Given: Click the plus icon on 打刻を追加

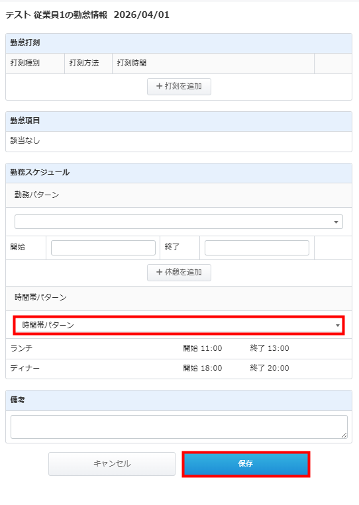Looking at the screenshot, I should click(159, 86).
